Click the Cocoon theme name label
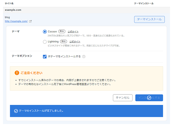Image resolution: width=173 pixels, height=127 pixels. point(52,31)
